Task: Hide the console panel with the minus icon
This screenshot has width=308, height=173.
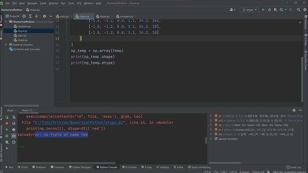Action: (x=300, y=110)
